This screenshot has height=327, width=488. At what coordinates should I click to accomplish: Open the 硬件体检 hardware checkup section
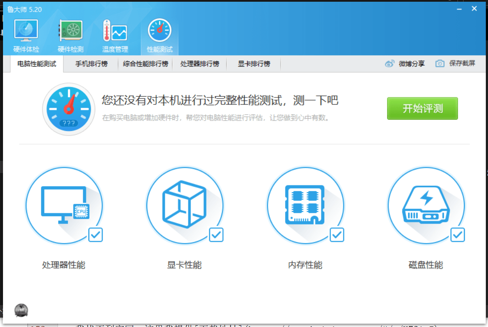click(26, 36)
